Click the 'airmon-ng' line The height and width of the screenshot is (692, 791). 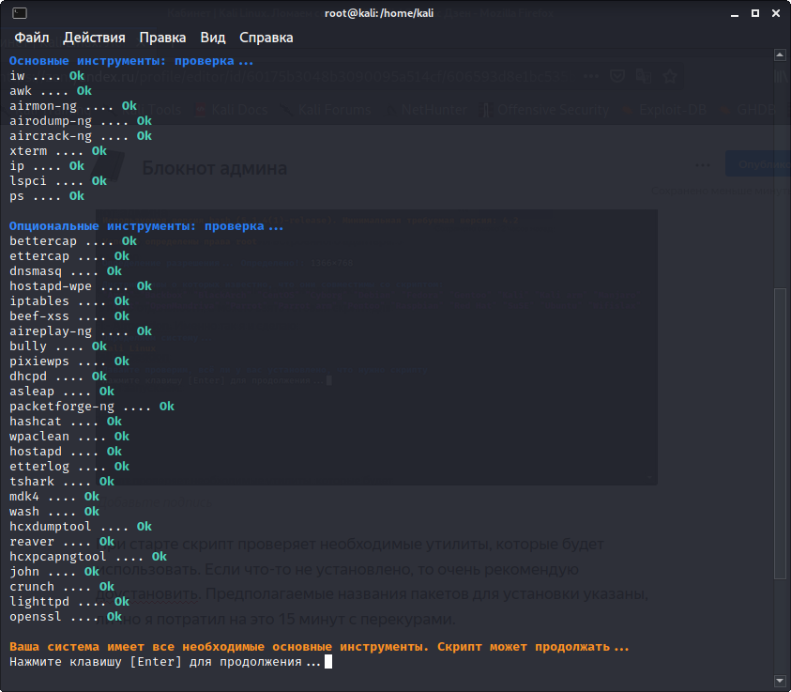pos(73,106)
